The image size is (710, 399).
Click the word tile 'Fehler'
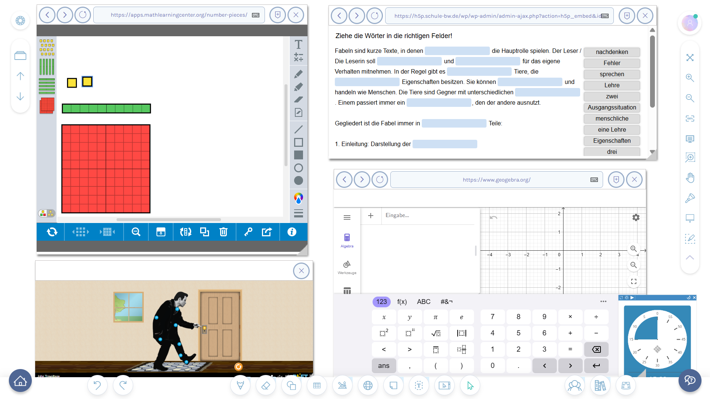tap(612, 63)
